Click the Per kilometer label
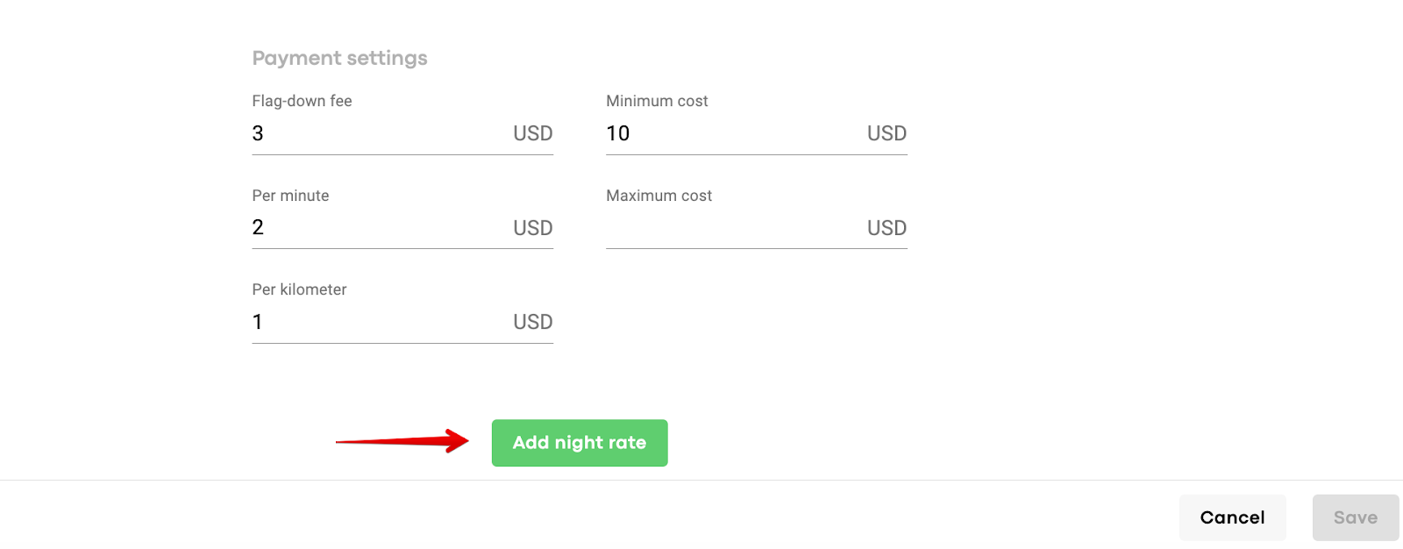Image resolution: width=1403 pixels, height=549 pixels. 299,289
